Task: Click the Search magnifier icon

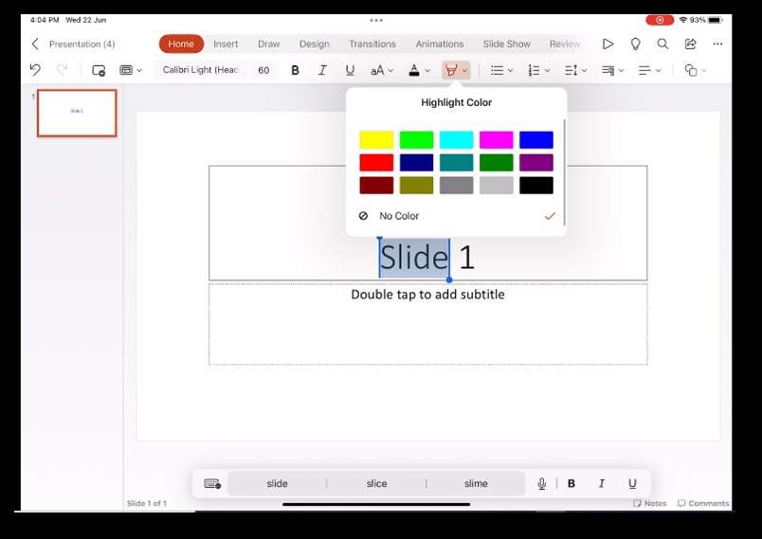Action: (x=662, y=44)
